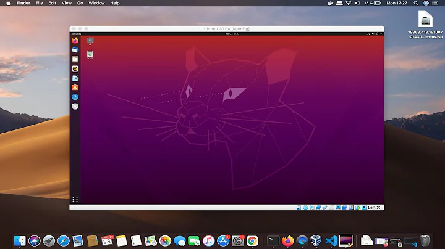Screen dimensions: 445x249
Task: Click VirtualBox USB devices indicator
Action: 325,208
